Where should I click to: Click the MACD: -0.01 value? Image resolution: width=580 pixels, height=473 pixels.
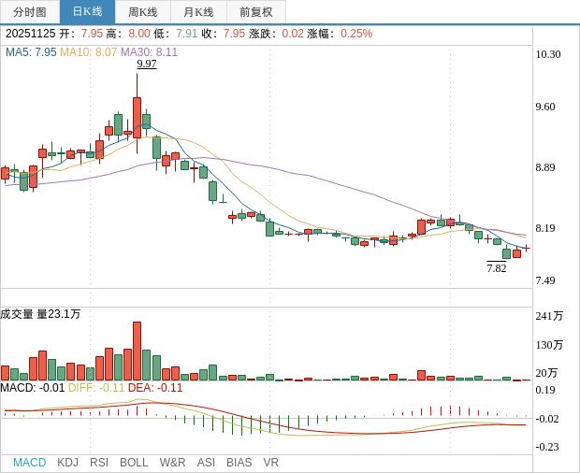33,388
